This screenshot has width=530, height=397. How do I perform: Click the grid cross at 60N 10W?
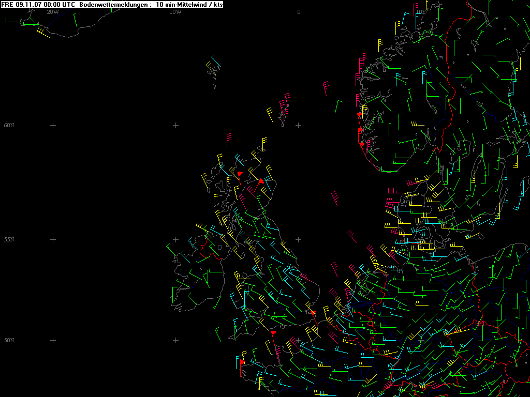[175, 125]
